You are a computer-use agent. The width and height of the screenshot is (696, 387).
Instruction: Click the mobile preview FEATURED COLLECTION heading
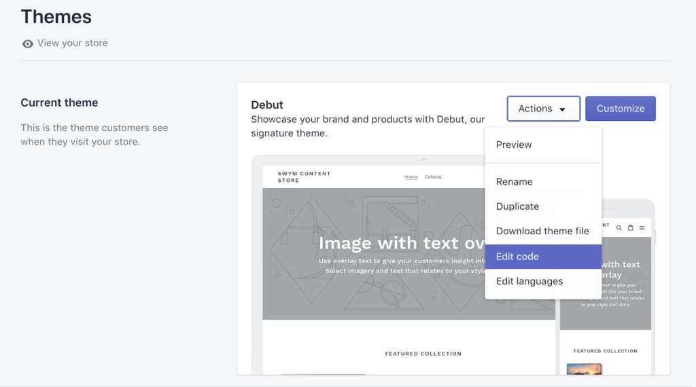[605, 351]
